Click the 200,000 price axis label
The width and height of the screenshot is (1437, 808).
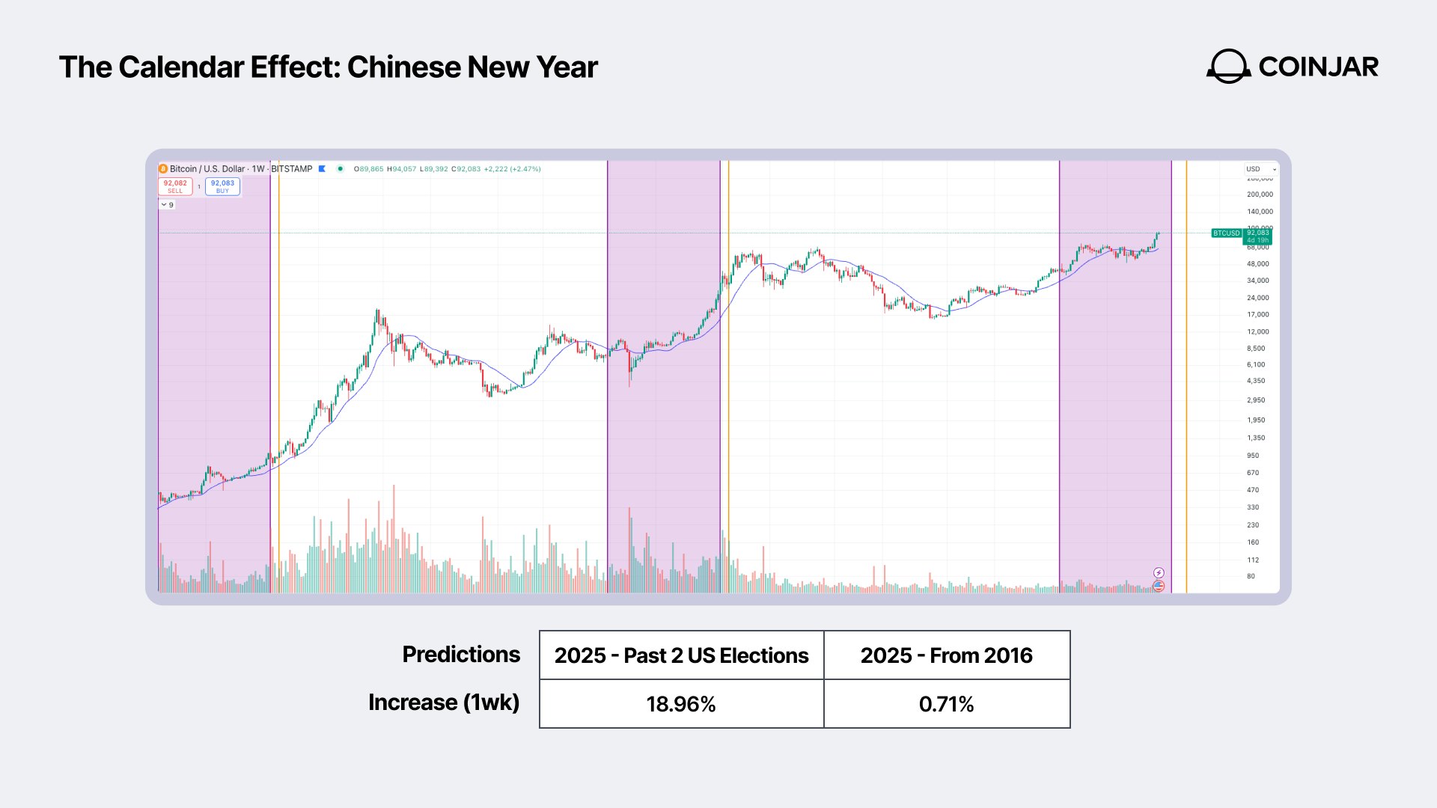pyautogui.click(x=1260, y=195)
